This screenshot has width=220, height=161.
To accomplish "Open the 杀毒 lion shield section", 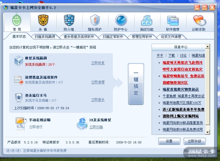I will (x=43, y=22).
